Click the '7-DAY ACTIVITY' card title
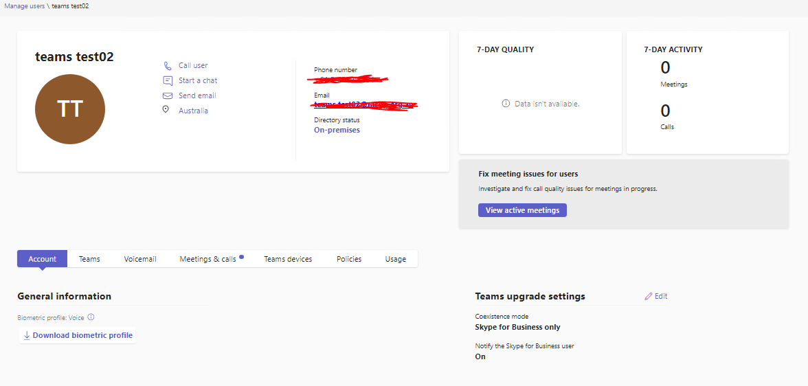This screenshot has height=386, width=808. pos(673,50)
